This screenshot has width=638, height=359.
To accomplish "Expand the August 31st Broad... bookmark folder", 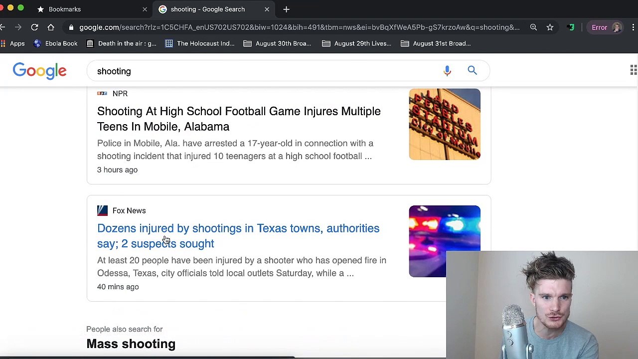I will click(x=436, y=43).
